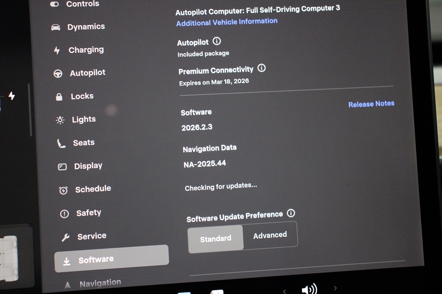Open Software Update Preference info icon
This screenshot has height=294, width=442.
(291, 213)
